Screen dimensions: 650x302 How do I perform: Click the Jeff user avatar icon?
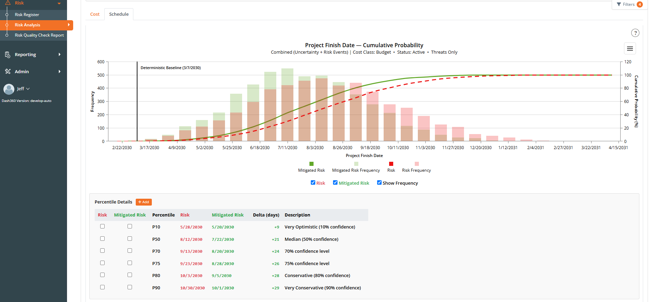point(9,89)
